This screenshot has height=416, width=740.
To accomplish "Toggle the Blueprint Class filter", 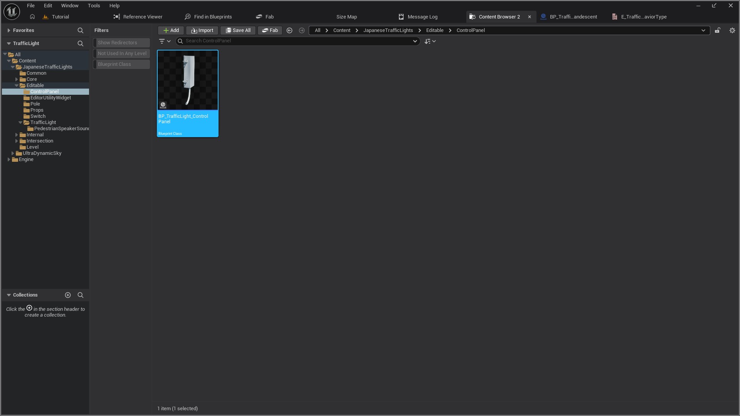I will (x=121, y=64).
